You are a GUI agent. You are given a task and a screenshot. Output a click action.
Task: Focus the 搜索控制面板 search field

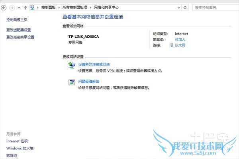pyautogui.click(x=215, y=8)
